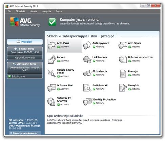
Task: Open the Składnik PC Analyzer icon
Action: (51, 102)
